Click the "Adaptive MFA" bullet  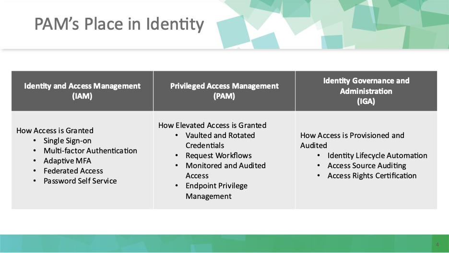[67, 161]
